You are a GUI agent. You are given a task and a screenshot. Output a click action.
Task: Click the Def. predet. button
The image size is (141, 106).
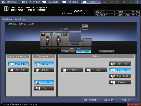(91, 100)
